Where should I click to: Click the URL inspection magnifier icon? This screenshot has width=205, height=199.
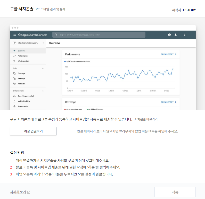point(14,61)
